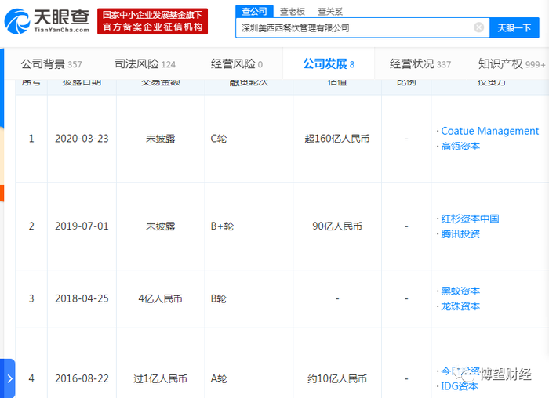Open the 公司发展 section tab
Viewport: 549px width, 398px height.
[x=329, y=64]
